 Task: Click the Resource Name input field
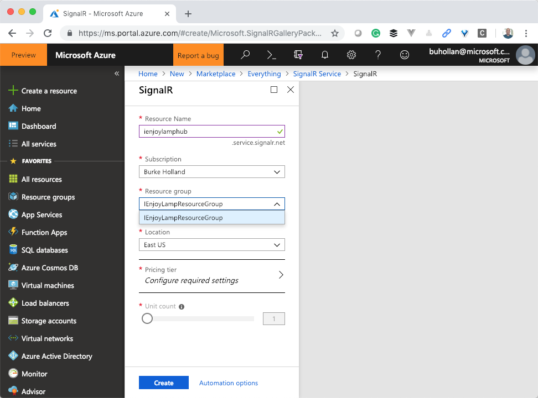[208, 132]
